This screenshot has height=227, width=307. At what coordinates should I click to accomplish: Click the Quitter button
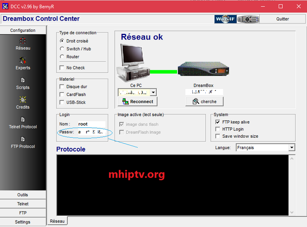[x=282, y=19]
